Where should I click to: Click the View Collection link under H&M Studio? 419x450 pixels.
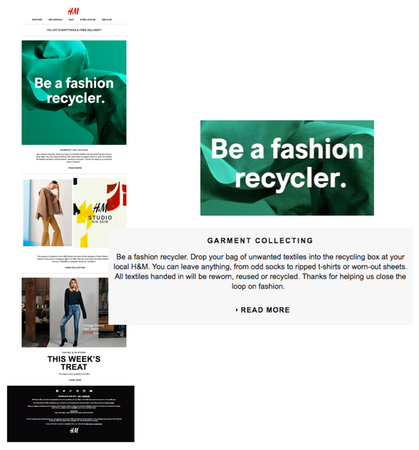pyautogui.click(x=75, y=267)
